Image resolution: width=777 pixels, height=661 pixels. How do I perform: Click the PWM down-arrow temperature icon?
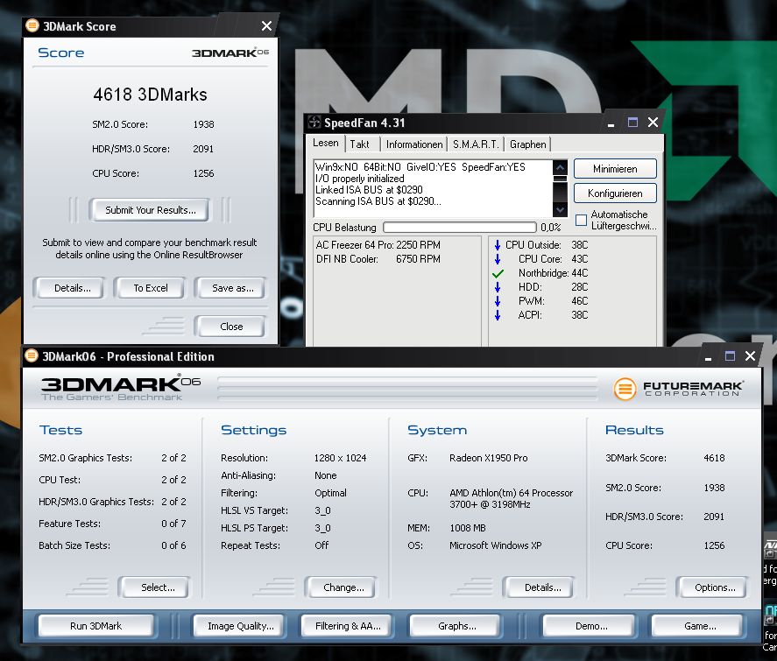click(498, 301)
